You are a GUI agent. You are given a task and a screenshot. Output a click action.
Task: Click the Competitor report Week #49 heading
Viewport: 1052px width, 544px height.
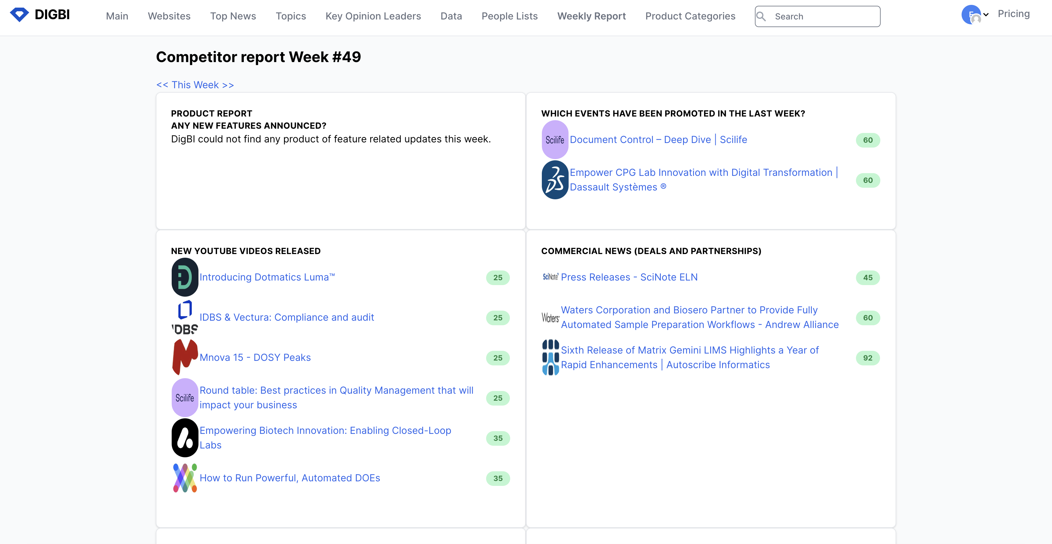coord(258,57)
